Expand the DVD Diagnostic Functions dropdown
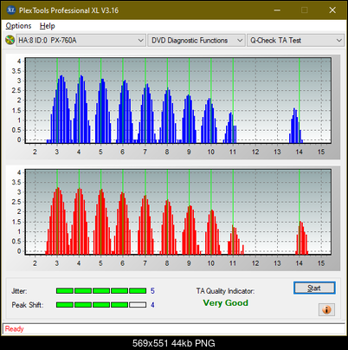 pyautogui.click(x=197, y=40)
